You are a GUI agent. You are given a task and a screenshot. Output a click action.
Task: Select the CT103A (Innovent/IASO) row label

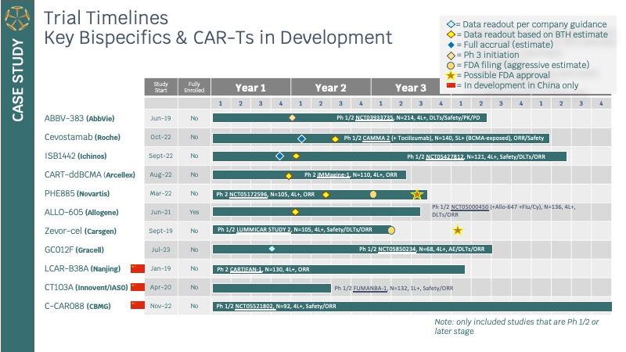click(86, 287)
